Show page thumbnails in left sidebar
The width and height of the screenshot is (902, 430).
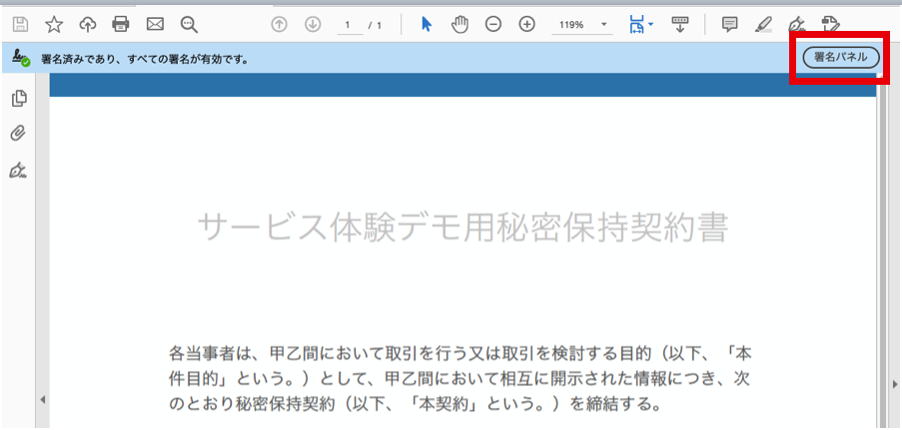pyautogui.click(x=19, y=99)
